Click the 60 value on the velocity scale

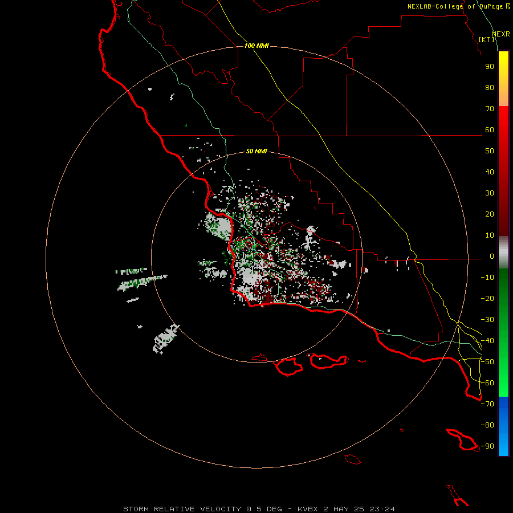click(x=490, y=129)
